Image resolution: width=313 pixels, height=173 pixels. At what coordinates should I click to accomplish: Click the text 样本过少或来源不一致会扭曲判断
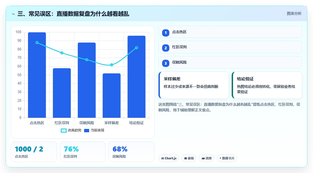(x=191, y=86)
